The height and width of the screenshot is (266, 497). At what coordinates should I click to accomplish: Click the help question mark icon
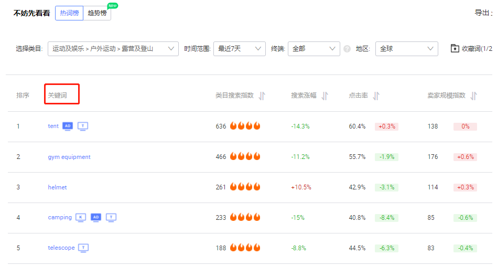(x=347, y=49)
